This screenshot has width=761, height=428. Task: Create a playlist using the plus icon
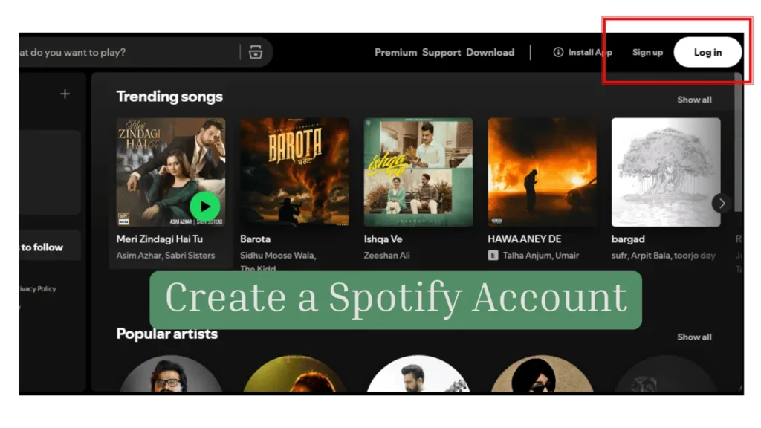[x=65, y=94]
